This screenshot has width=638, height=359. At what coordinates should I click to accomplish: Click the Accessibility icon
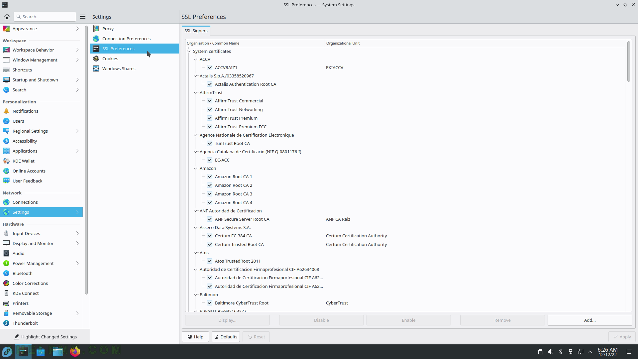[x=6, y=141]
